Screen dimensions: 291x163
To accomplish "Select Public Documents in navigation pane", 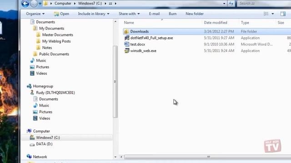I will (x=54, y=54).
